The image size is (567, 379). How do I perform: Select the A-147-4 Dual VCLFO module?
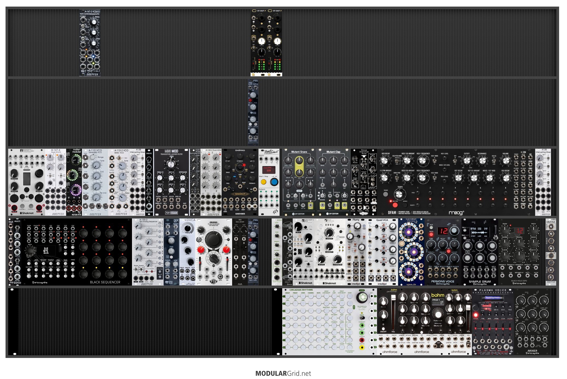pyautogui.click(x=56, y=182)
